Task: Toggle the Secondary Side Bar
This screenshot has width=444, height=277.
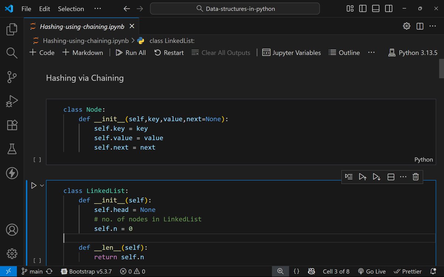Action: [388, 8]
